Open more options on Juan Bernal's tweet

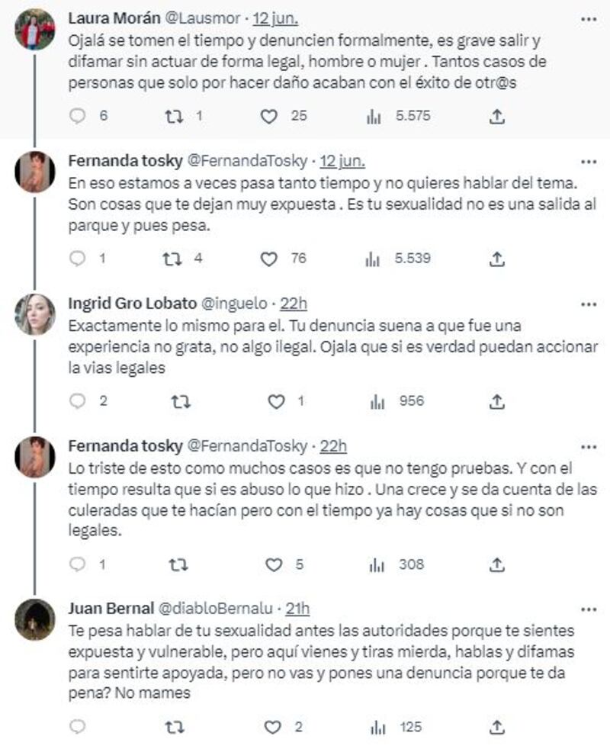click(589, 609)
